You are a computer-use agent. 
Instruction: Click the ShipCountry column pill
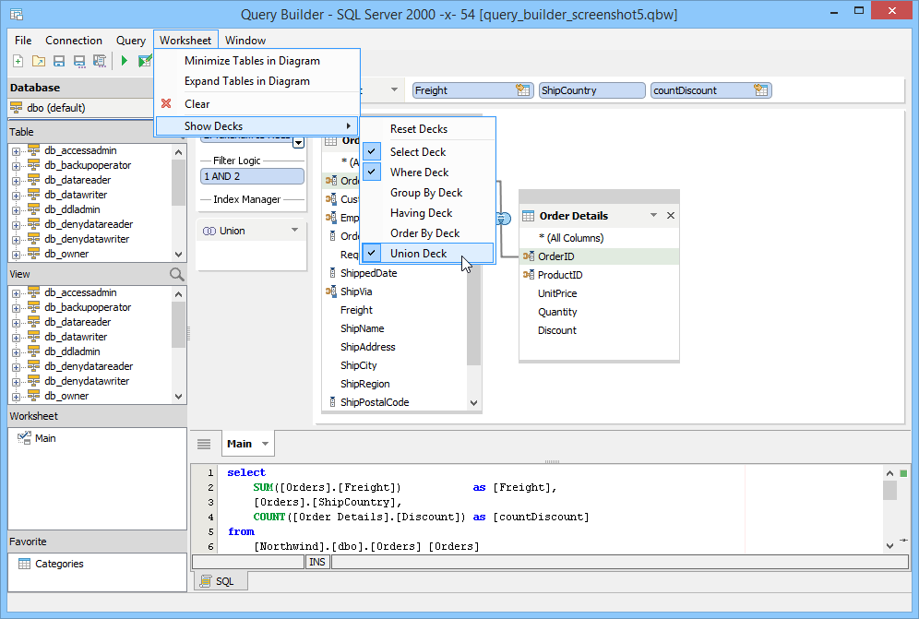click(592, 90)
